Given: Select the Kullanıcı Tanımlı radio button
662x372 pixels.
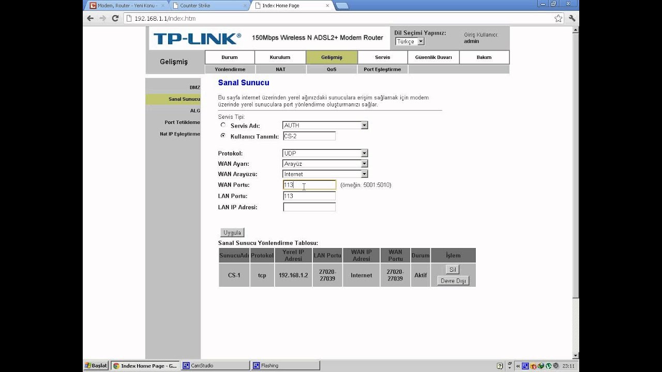Looking at the screenshot, I should (x=223, y=136).
